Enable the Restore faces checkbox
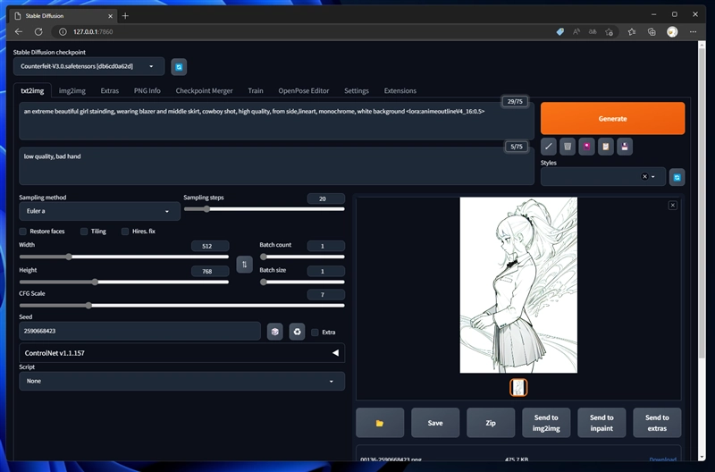The width and height of the screenshot is (715, 472). coord(23,232)
